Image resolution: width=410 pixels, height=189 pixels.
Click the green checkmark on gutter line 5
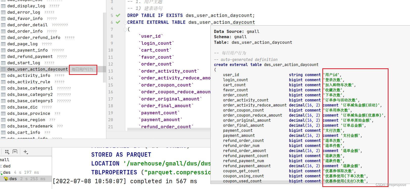118,15
